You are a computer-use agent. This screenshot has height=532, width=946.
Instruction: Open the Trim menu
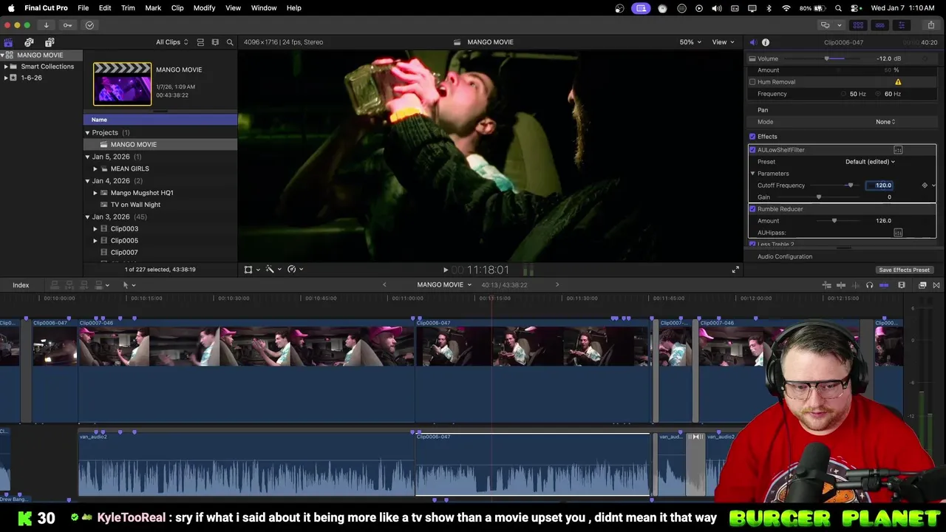pos(128,8)
